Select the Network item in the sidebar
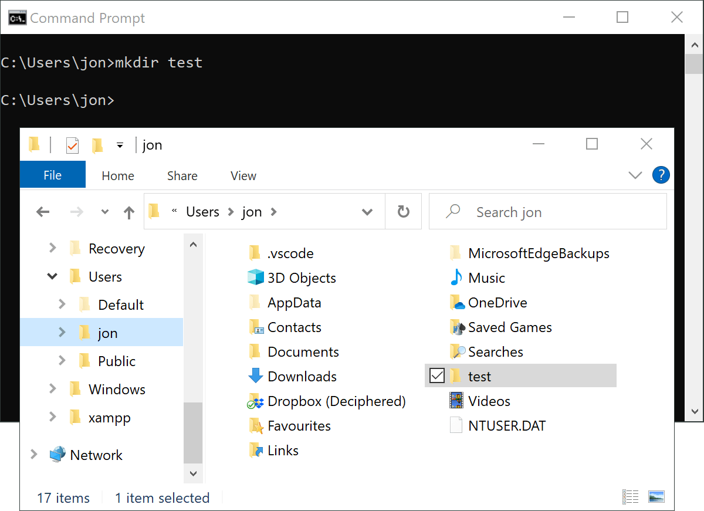Viewport: 704px width, 511px height. click(x=96, y=455)
